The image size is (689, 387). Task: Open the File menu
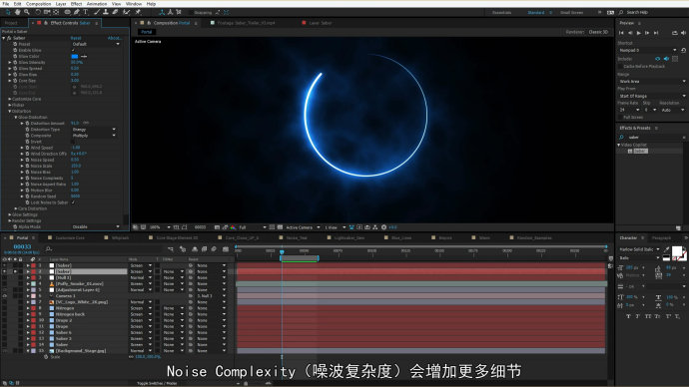[x=6, y=4]
